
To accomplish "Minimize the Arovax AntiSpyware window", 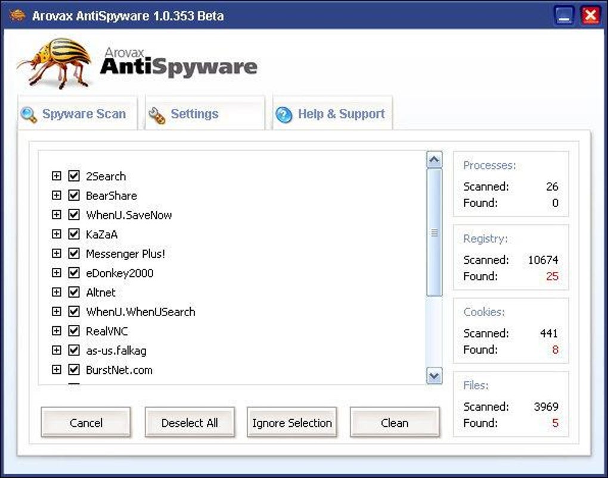I will (x=564, y=16).
